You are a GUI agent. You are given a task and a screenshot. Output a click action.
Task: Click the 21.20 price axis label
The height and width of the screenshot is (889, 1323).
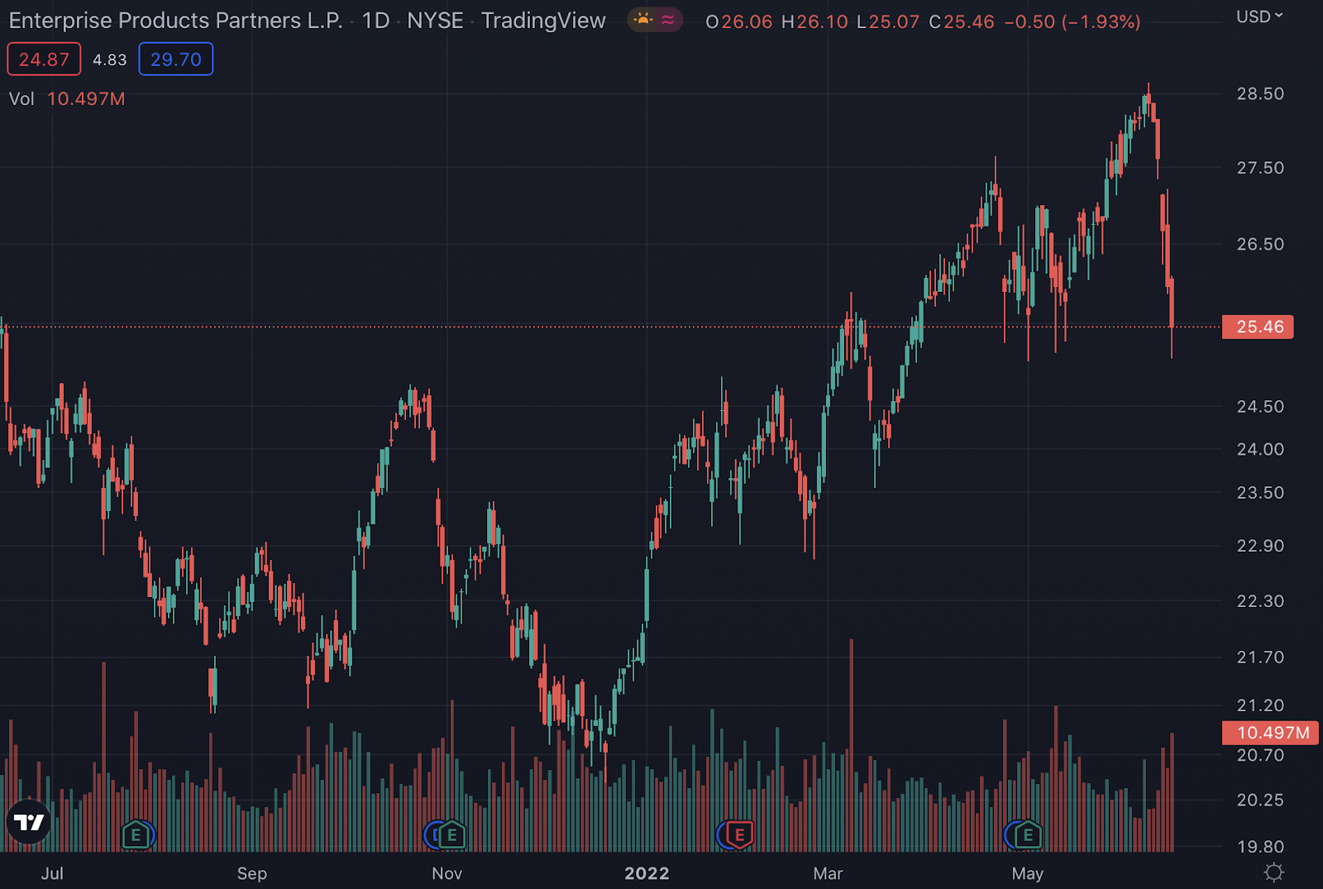pos(1260,705)
